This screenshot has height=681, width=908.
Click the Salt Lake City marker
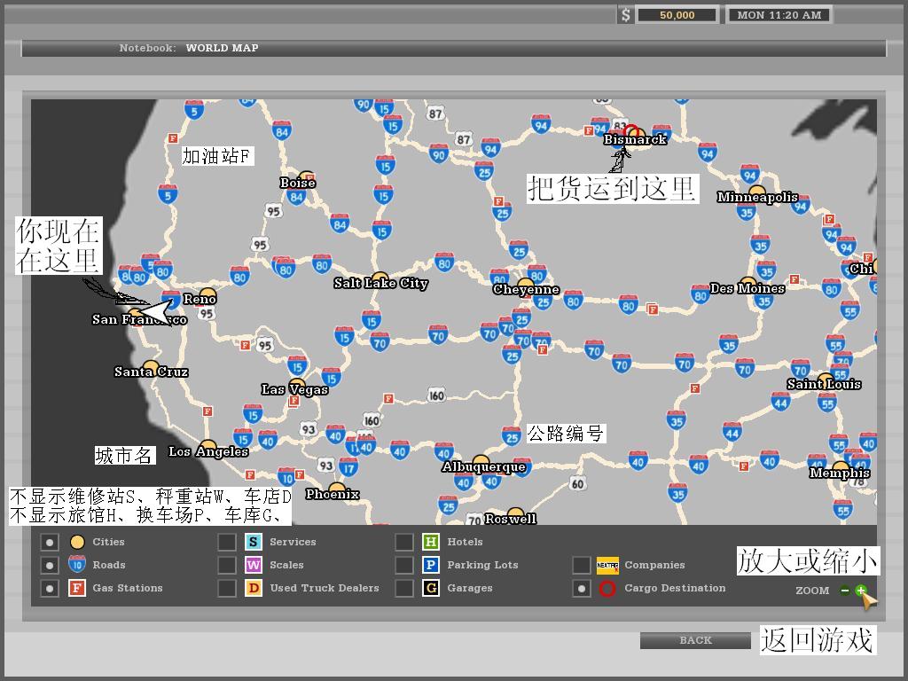(380, 278)
